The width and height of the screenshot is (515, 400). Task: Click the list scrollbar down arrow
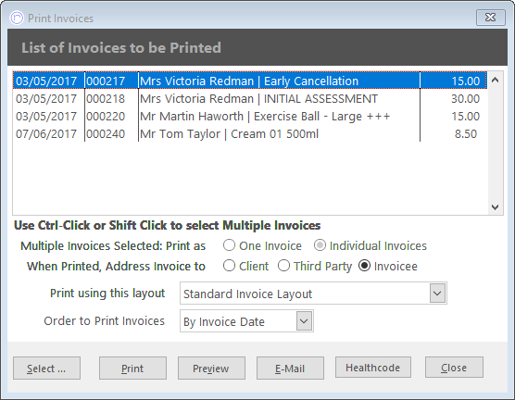[x=495, y=207]
